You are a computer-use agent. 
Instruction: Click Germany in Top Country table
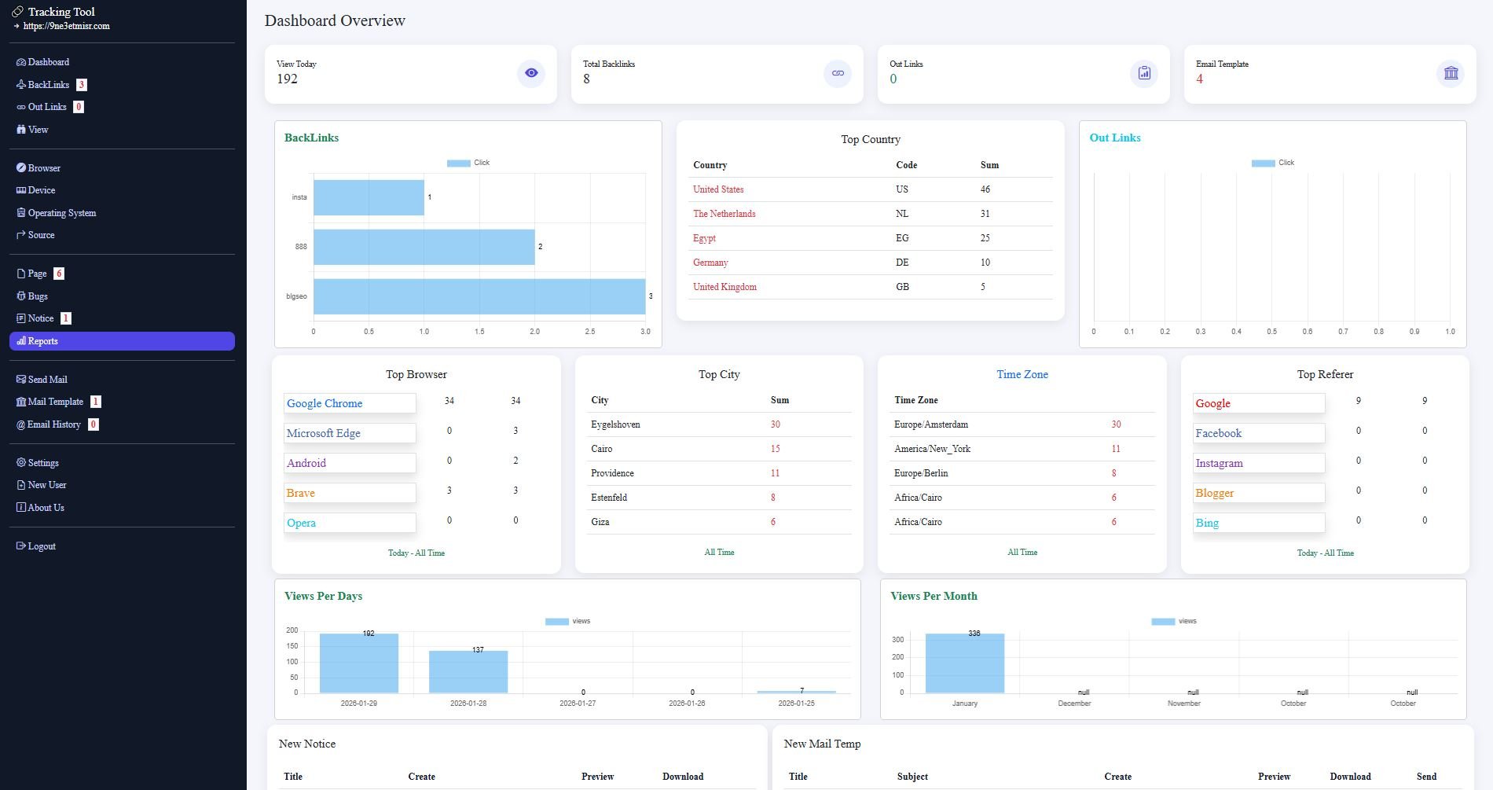[710, 263]
